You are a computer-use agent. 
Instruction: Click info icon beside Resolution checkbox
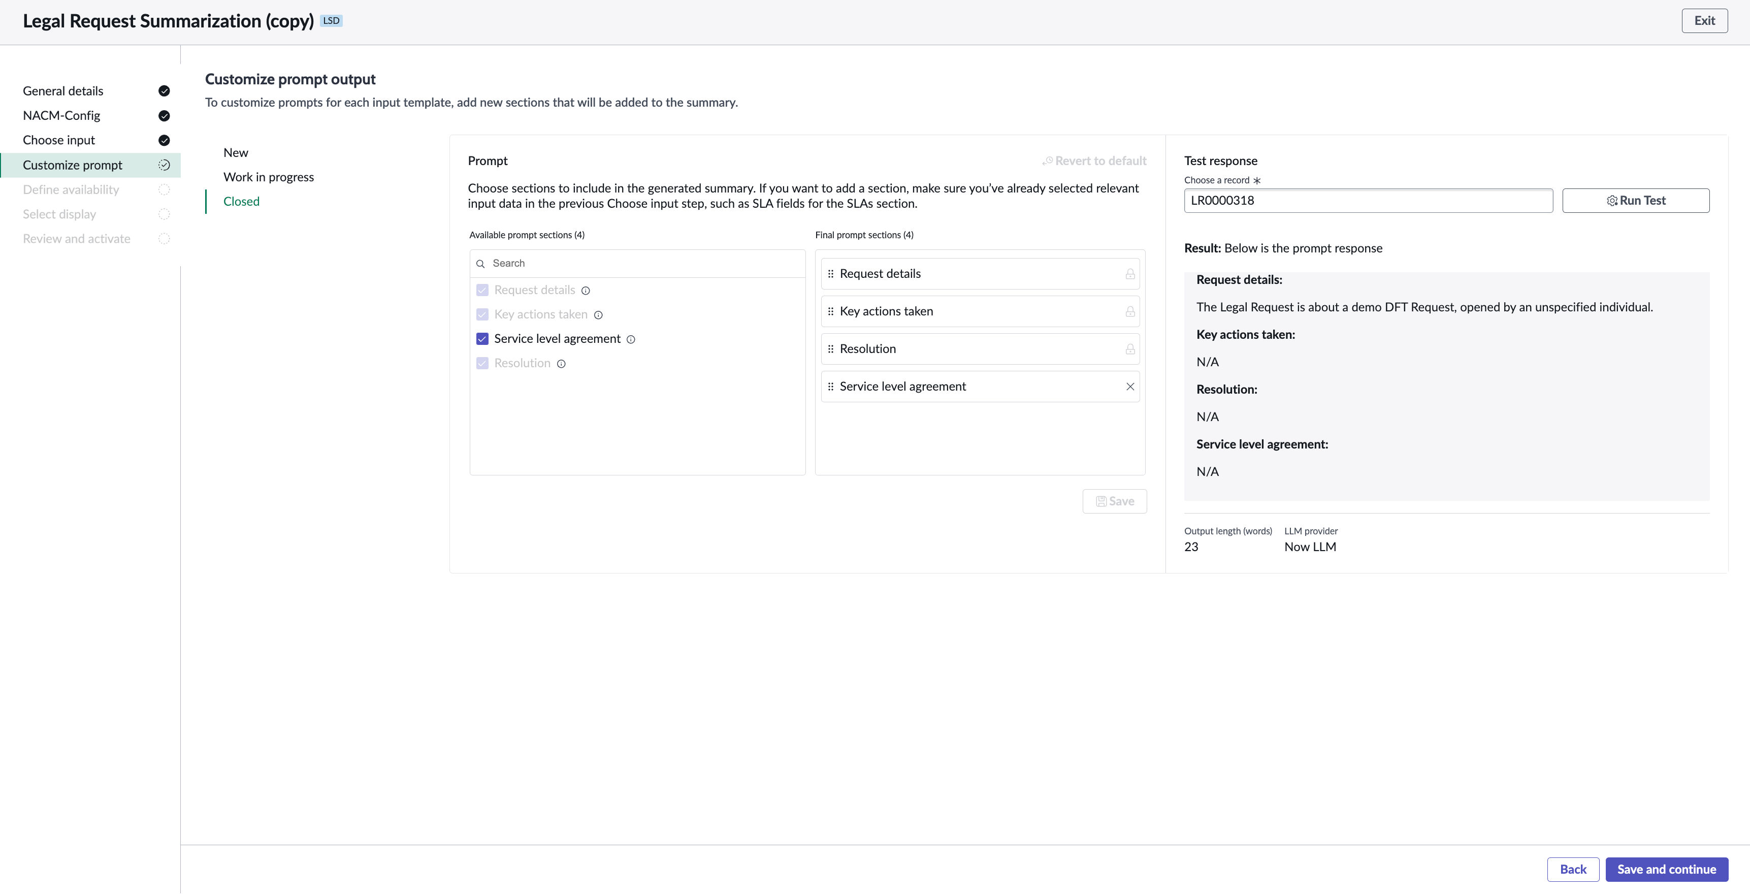[561, 364]
